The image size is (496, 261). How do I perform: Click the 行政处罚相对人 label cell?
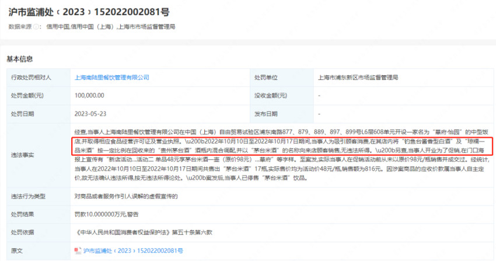[x=31, y=77]
